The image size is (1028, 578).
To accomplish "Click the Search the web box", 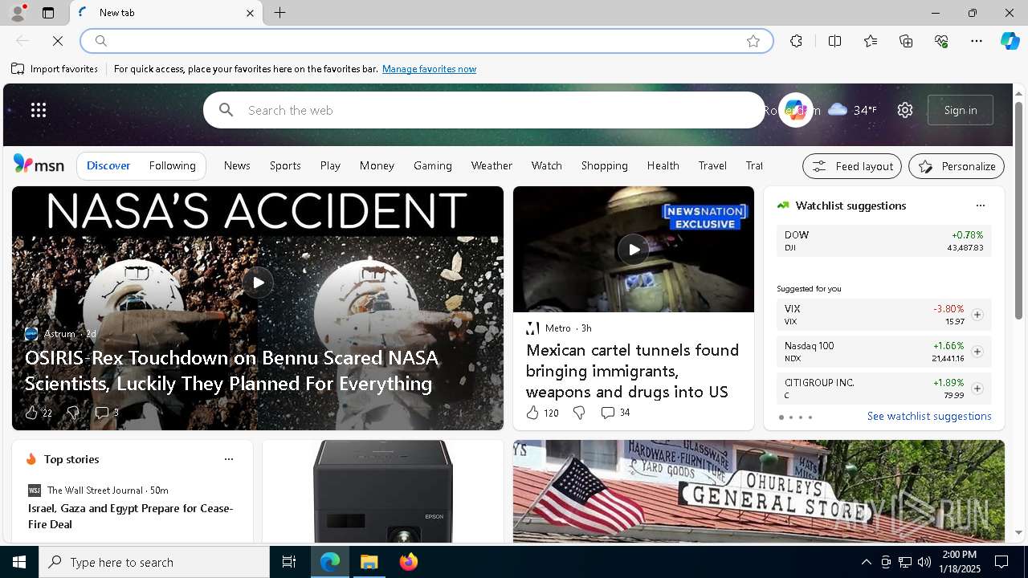I will (483, 110).
